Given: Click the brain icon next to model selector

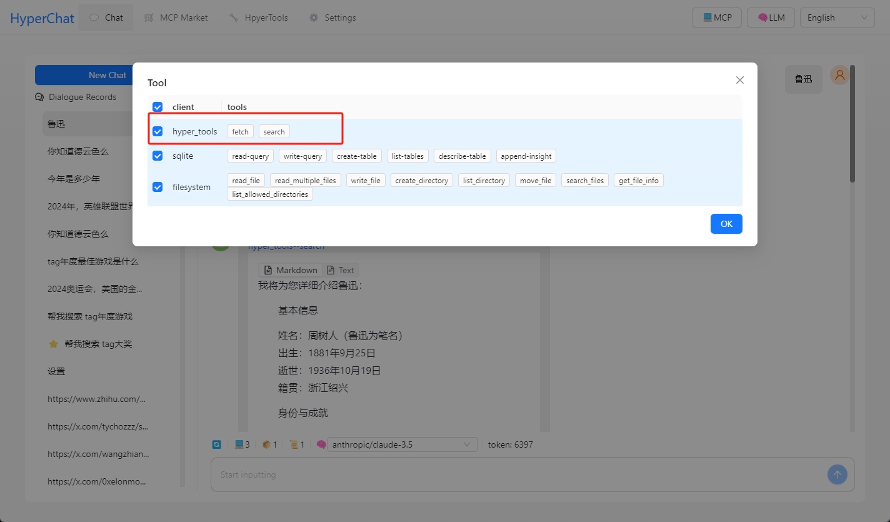Looking at the screenshot, I should click(x=321, y=444).
